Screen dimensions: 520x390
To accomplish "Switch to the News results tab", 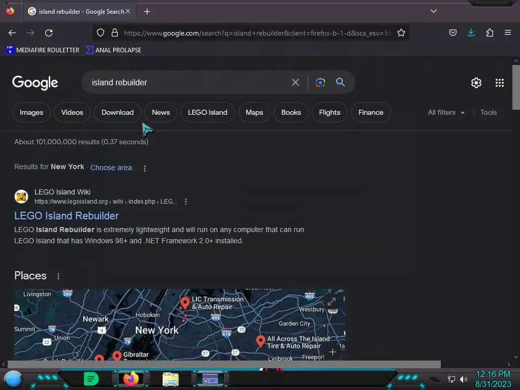I will pos(161,112).
